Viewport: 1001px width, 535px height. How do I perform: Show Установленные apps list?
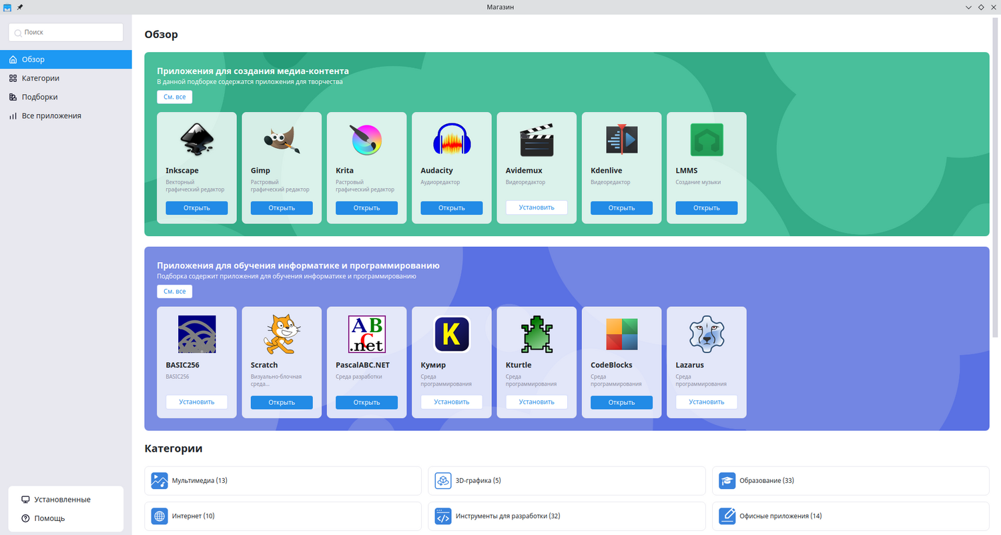point(62,499)
